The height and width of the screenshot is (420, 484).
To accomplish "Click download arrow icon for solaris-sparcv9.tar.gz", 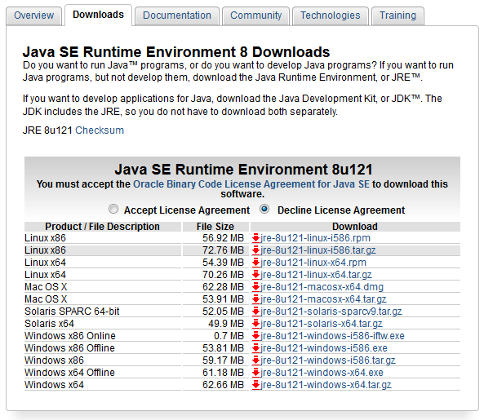I will tap(255, 312).
